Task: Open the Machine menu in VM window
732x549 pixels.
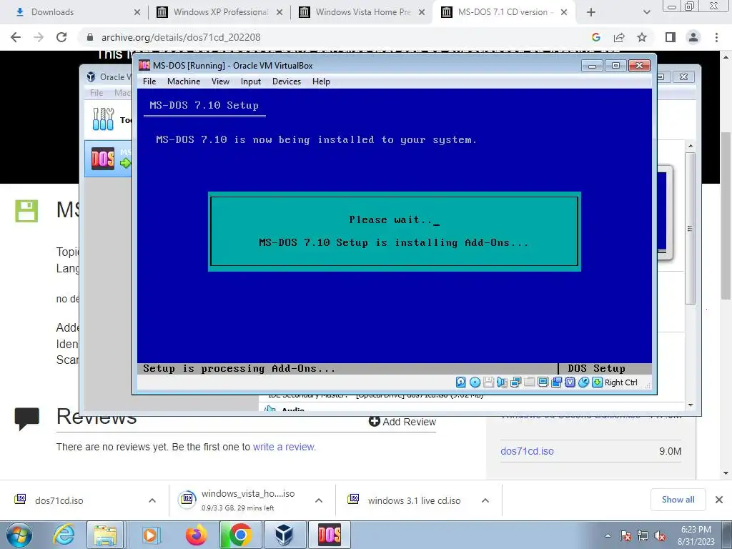Action: pyautogui.click(x=184, y=81)
